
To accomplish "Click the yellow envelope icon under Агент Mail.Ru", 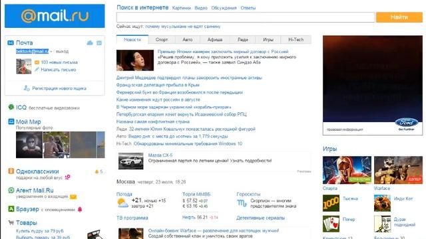I will pyautogui.click(x=73, y=197).
